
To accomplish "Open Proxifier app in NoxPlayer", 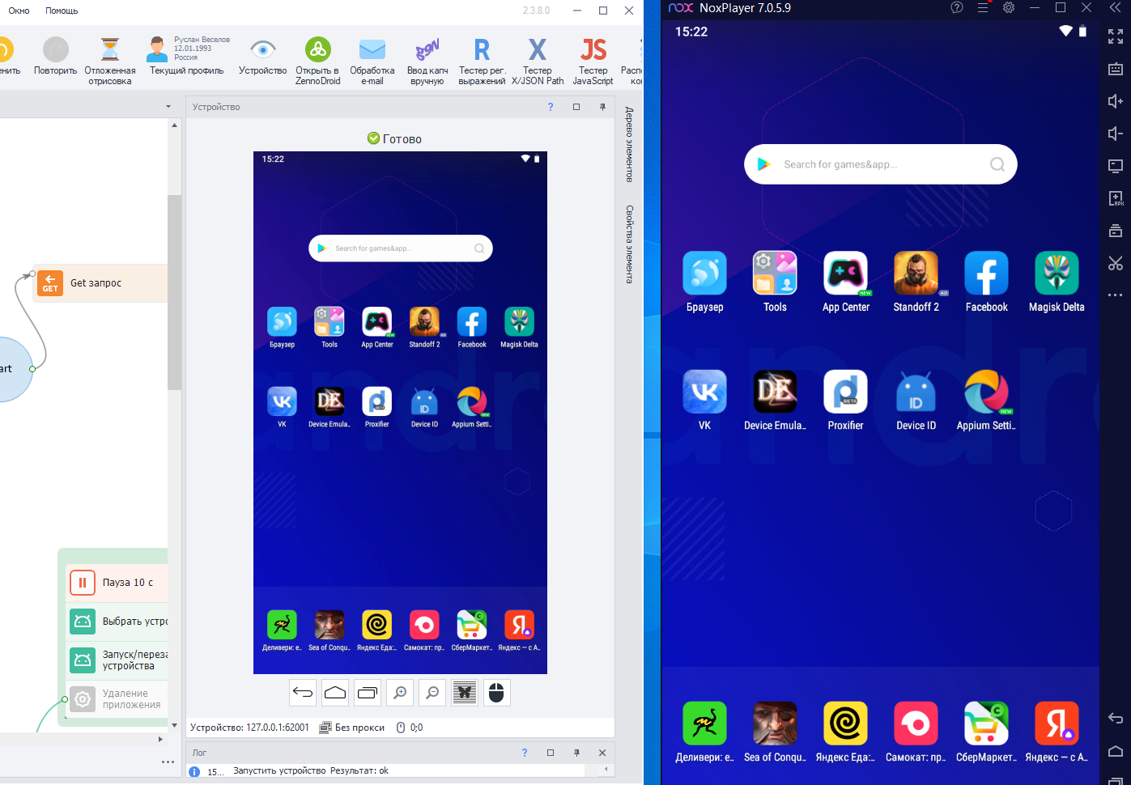I will click(845, 400).
